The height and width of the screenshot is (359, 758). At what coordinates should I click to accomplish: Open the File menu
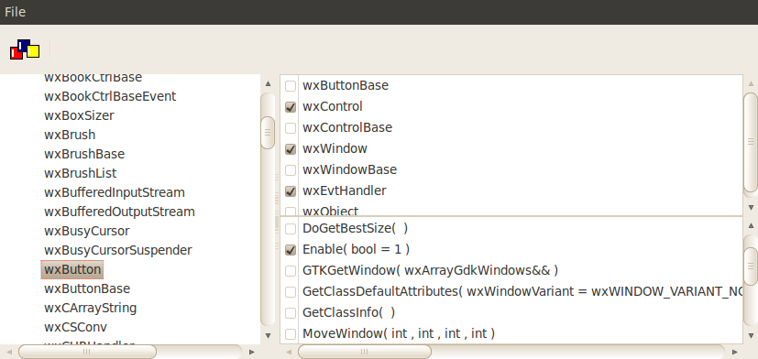pos(15,12)
